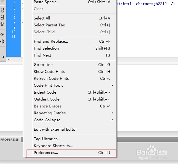Expand the Repeating Entries submenu

[x=72, y=113]
